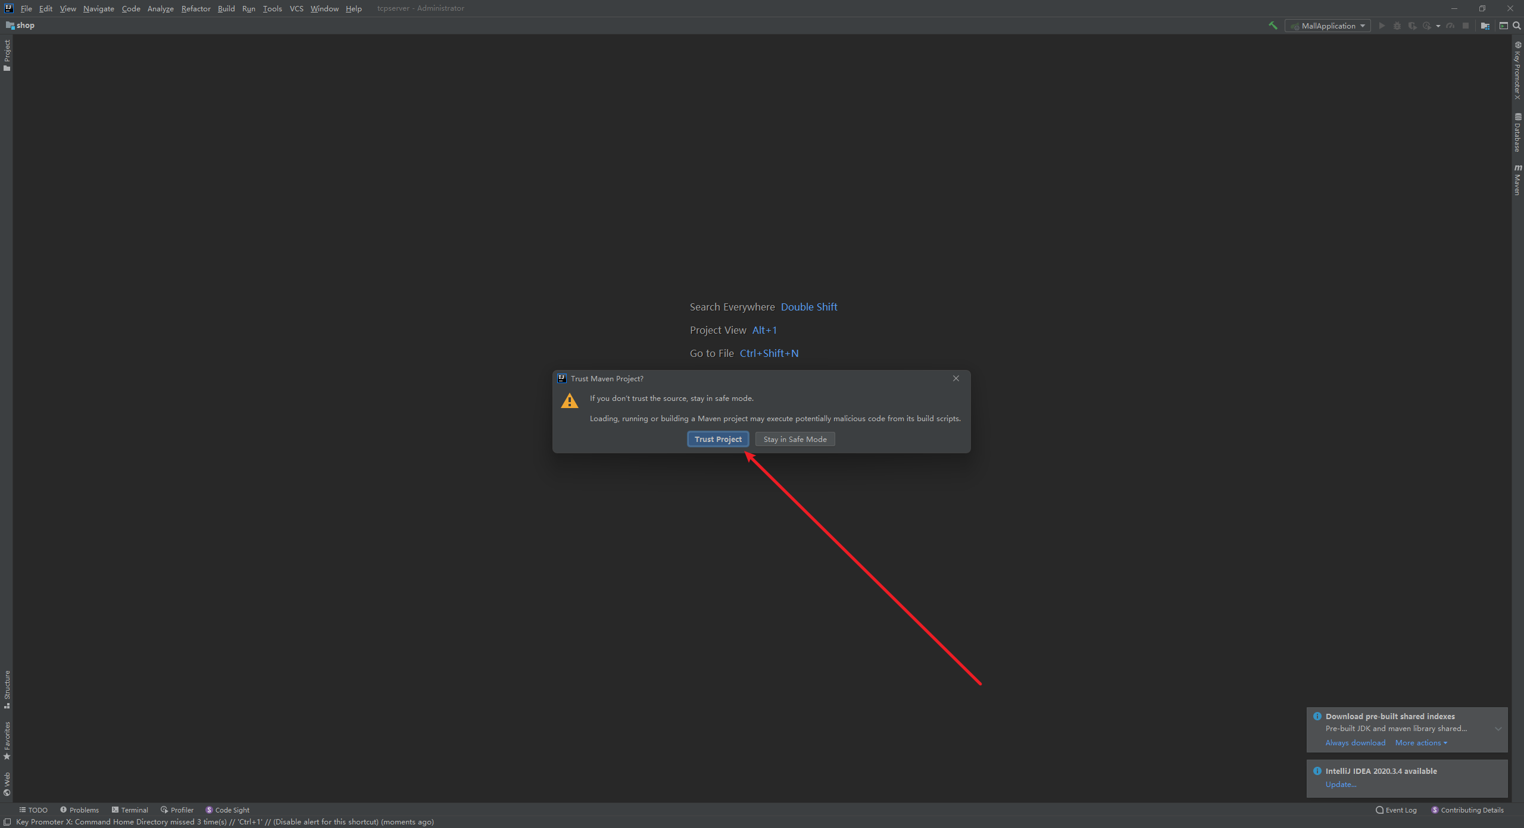Screen dimensions: 1524x828
Task: Open Contributing Details in status bar
Action: tap(1467, 810)
